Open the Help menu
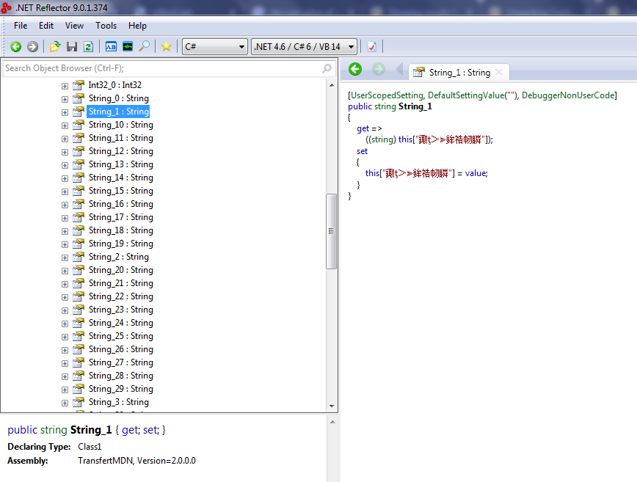Viewport: 637px width, 482px height. (x=137, y=26)
